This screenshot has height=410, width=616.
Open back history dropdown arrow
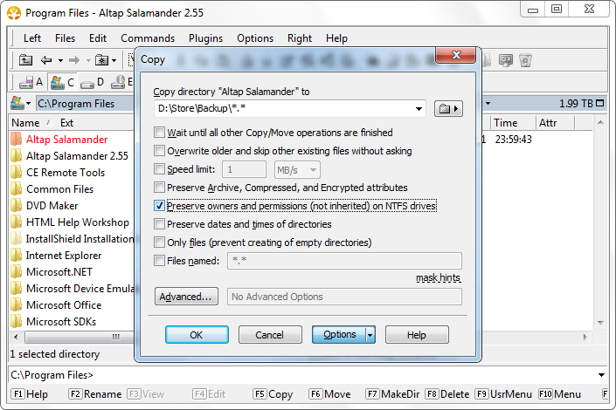pyautogui.click(x=60, y=60)
